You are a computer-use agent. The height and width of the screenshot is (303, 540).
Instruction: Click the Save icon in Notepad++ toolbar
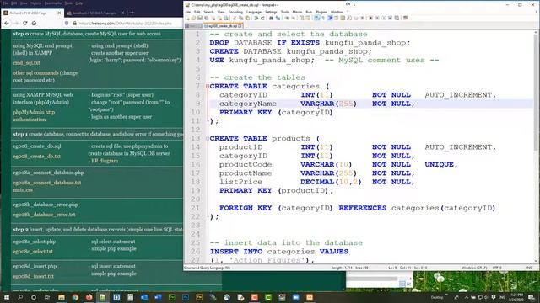200,18
